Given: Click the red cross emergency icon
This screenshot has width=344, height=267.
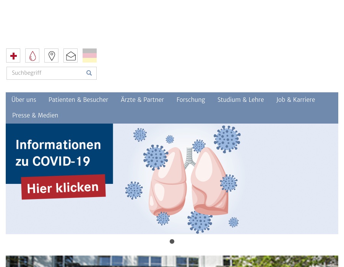Looking at the screenshot, I should (x=13, y=56).
